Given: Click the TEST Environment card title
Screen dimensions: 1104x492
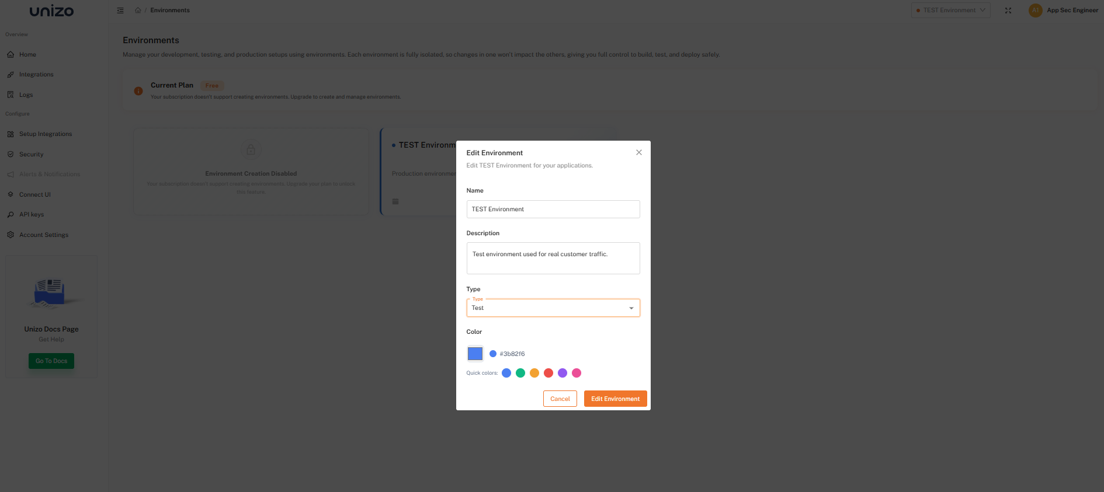Looking at the screenshot, I should [427, 145].
